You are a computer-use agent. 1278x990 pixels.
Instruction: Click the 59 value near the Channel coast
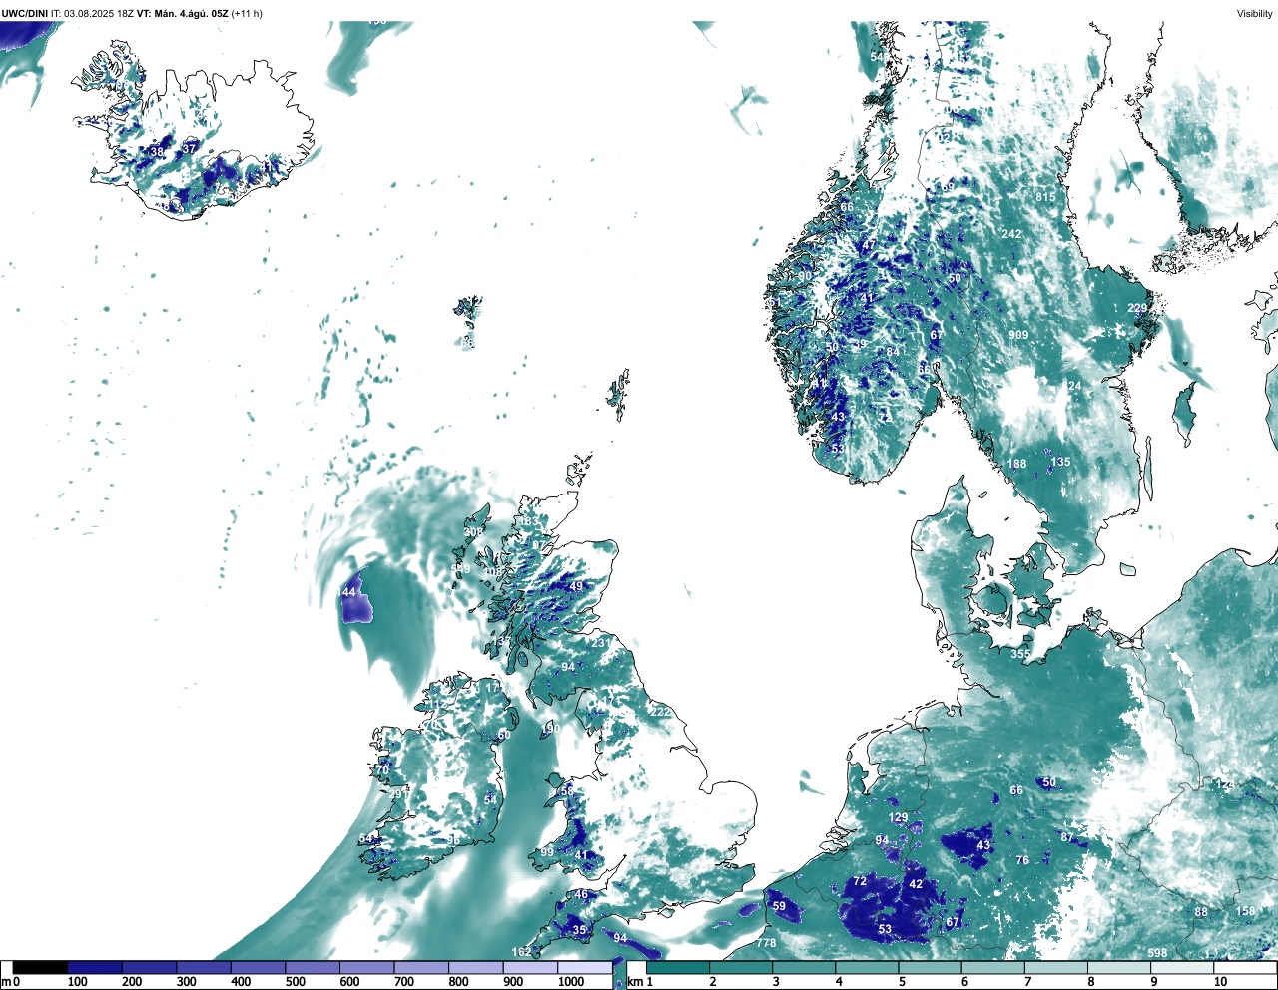coord(779,907)
